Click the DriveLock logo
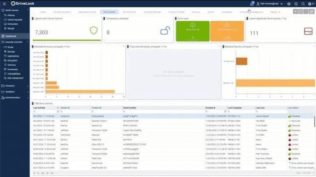This screenshot has height=177, width=316. coord(23,3)
